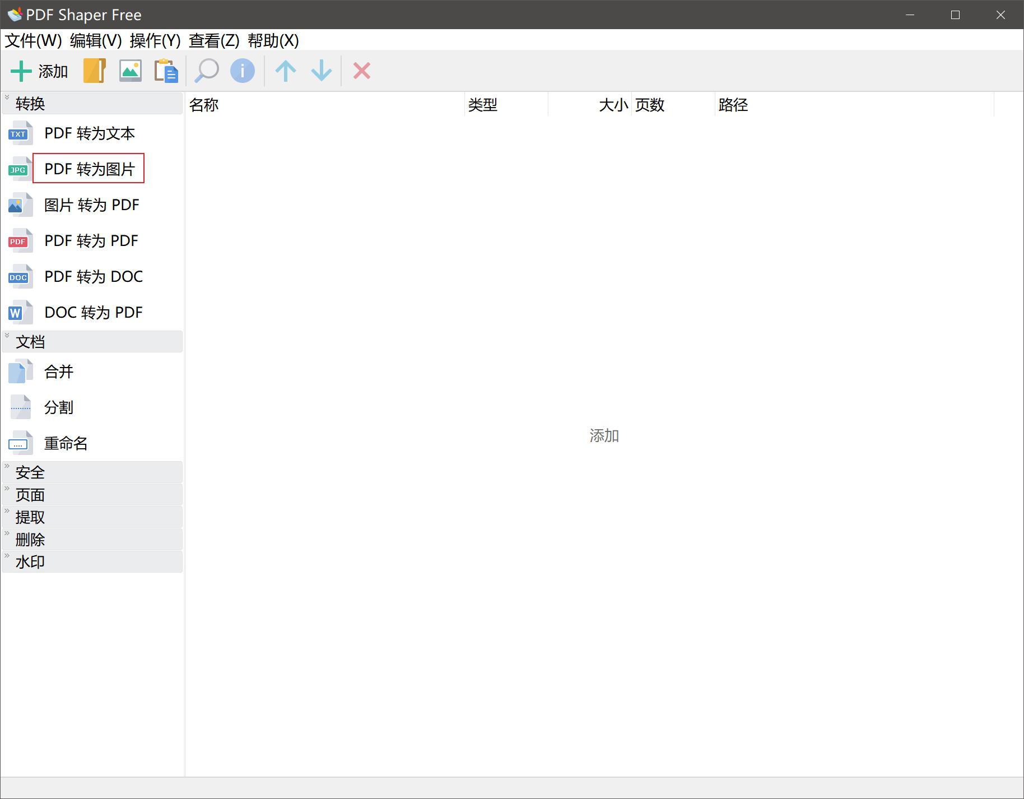Click the move up arrow icon
Viewport: 1024px width, 799px height.
[x=286, y=71]
